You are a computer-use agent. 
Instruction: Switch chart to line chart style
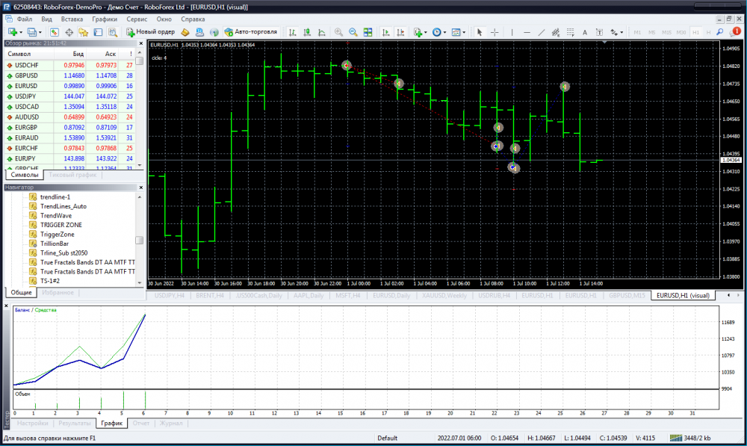point(322,32)
